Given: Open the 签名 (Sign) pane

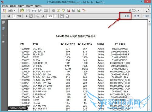Looking at the screenshot, I should (136, 16).
